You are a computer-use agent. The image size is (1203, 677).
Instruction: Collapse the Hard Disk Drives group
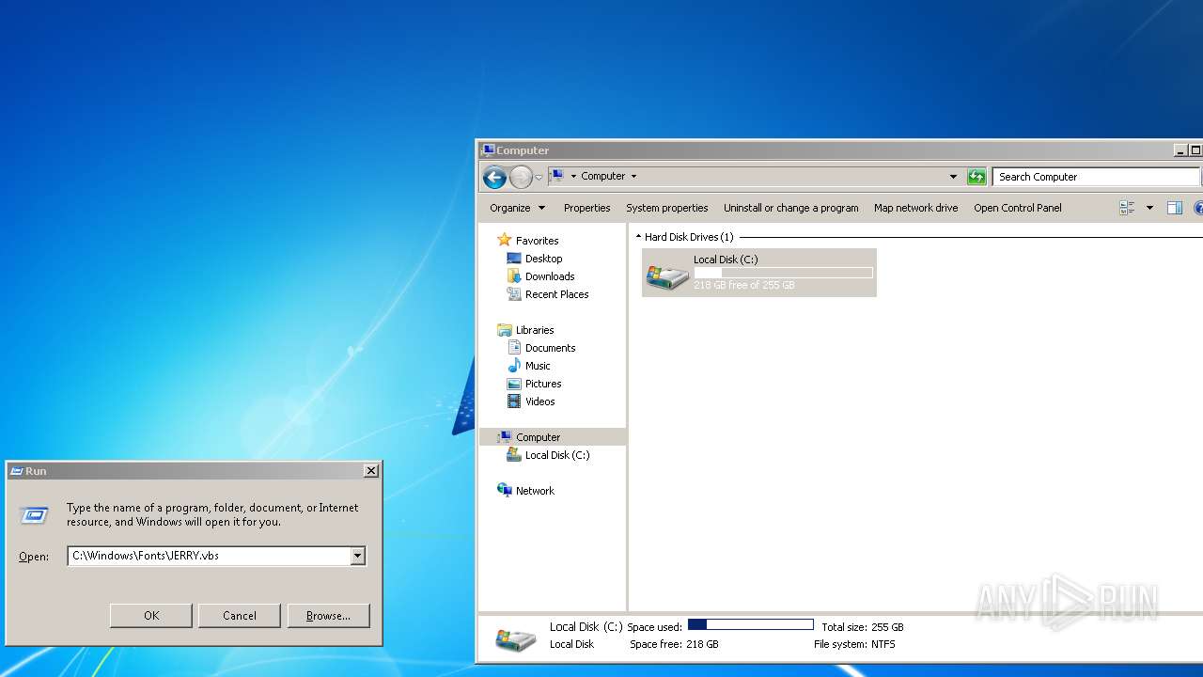click(639, 237)
